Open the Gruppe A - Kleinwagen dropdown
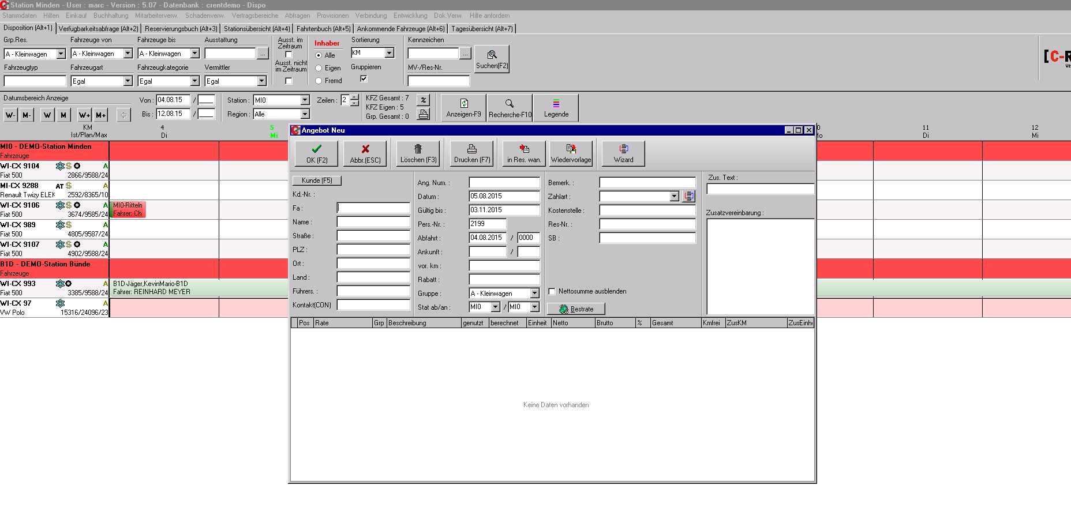 click(534, 294)
